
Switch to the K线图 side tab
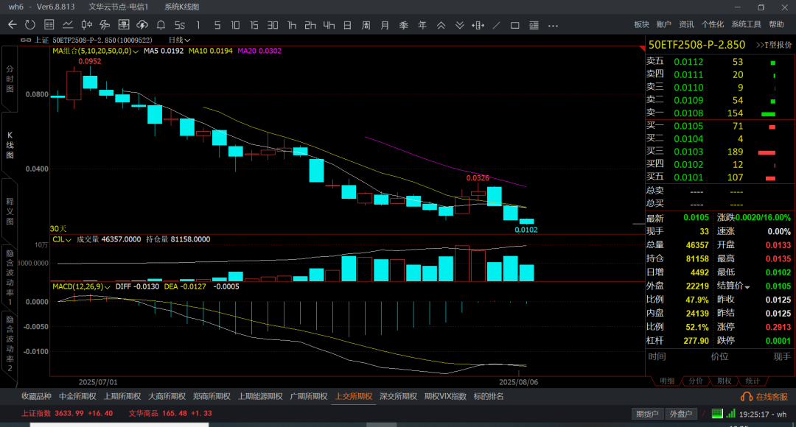tap(10, 145)
